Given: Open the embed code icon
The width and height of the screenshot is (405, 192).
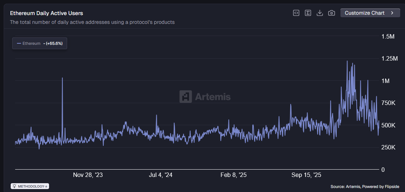Looking at the screenshot, I should click(x=296, y=13).
